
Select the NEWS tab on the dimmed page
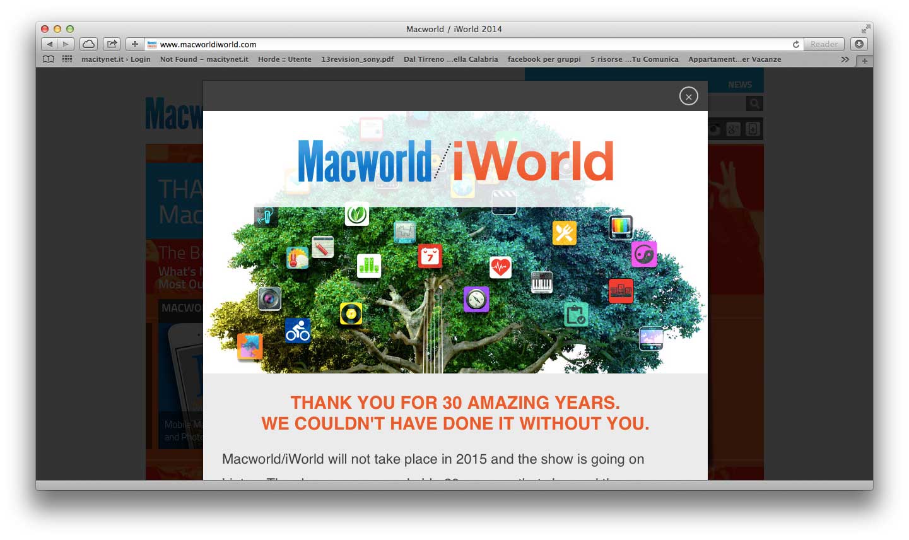coord(740,85)
